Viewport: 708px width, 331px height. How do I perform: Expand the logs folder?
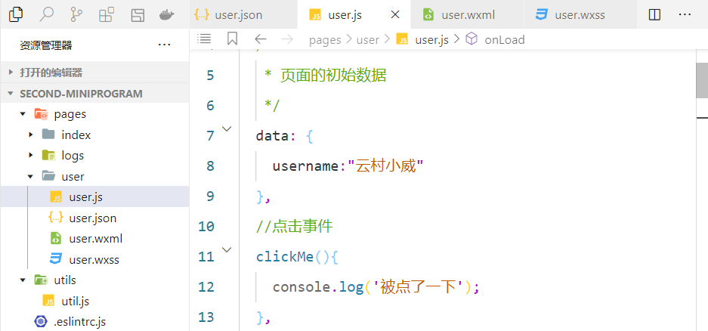pyautogui.click(x=31, y=155)
